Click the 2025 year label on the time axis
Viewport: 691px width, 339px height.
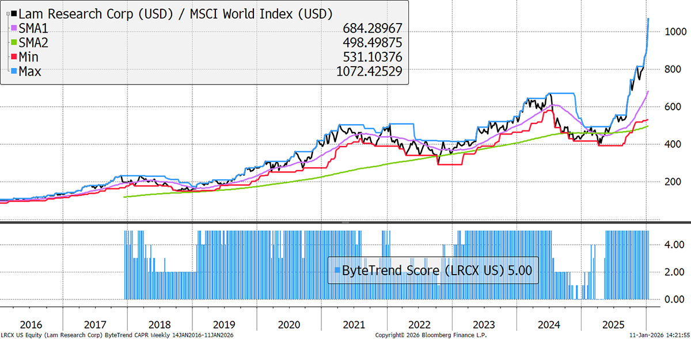[614, 325]
